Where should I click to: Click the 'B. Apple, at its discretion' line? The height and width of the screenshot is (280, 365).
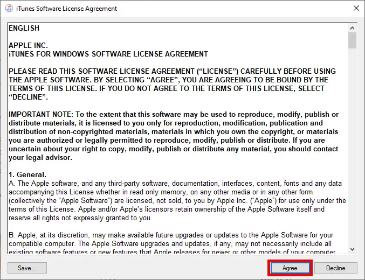click(171, 235)
